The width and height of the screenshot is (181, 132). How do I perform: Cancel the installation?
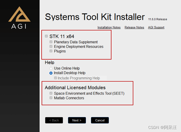coord(100,120)
